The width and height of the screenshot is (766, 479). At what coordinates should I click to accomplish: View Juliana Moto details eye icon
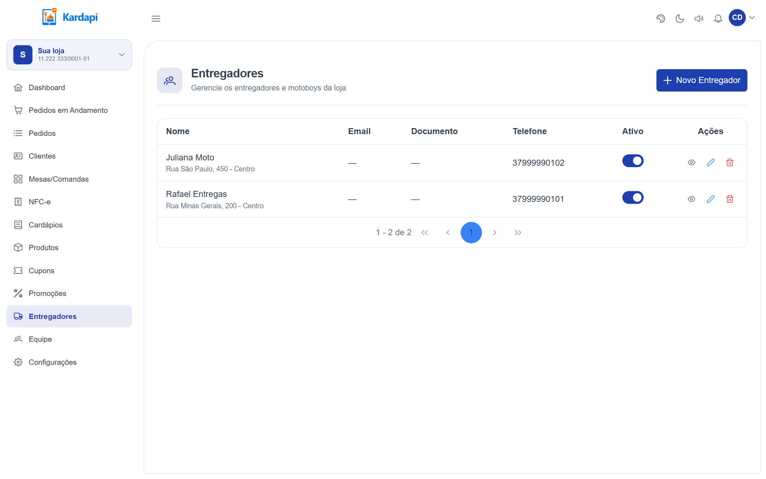tap(692, 163)
